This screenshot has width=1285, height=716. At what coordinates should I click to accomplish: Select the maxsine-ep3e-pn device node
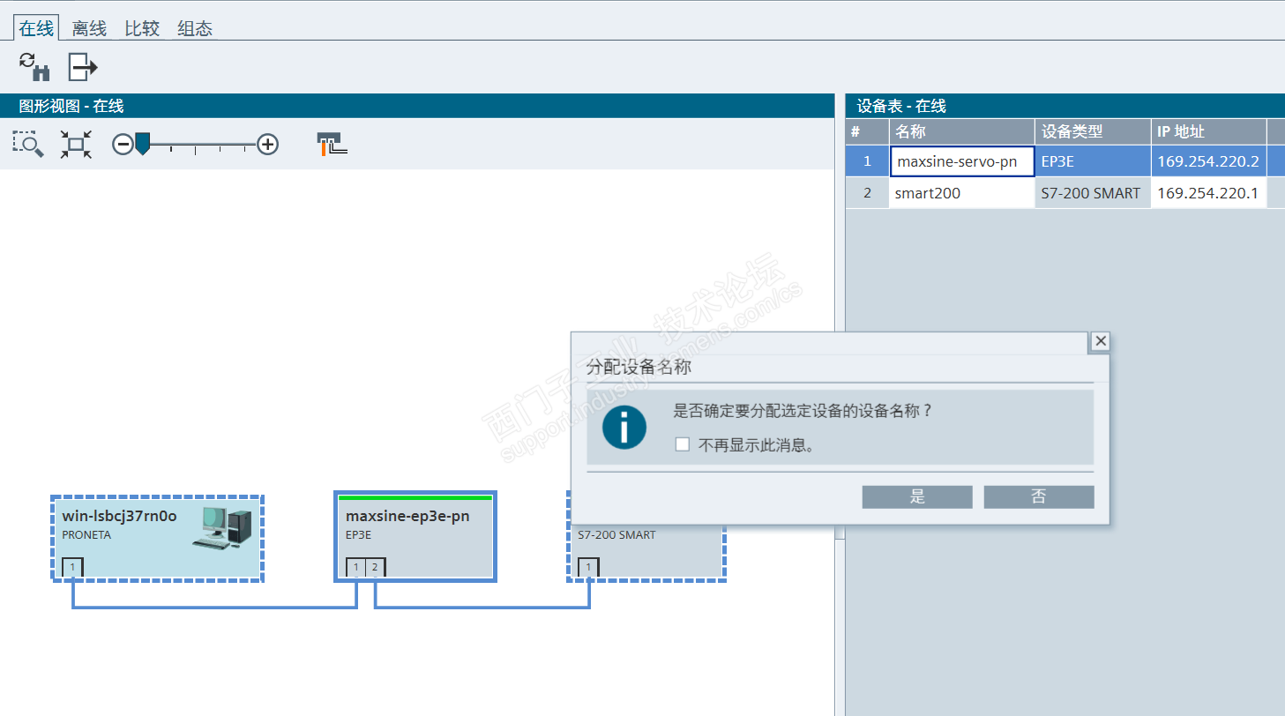pos(415,536)
